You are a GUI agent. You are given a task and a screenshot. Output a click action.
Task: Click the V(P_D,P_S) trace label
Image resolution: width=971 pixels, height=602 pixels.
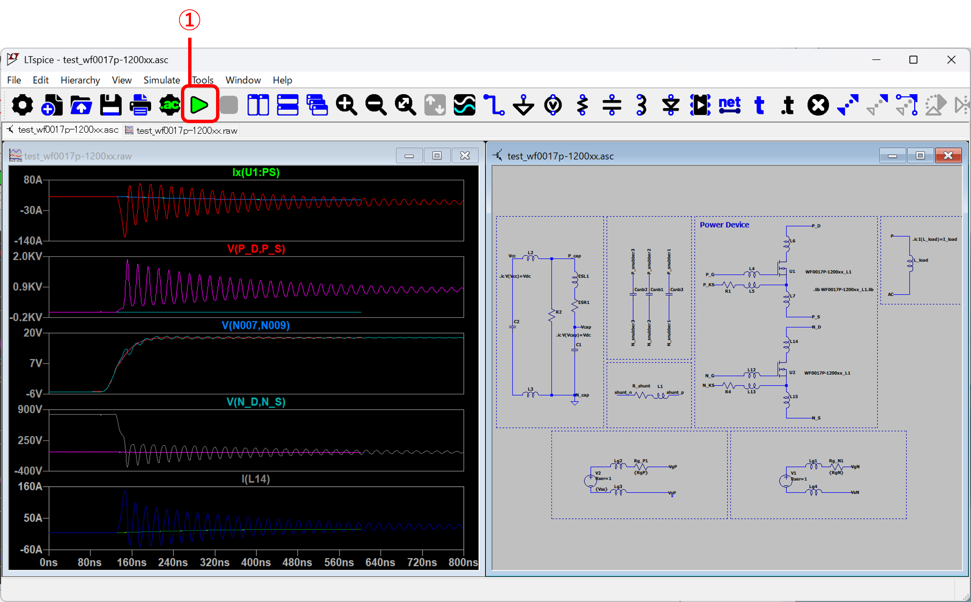pyautogui.click(x=256, y=249)
